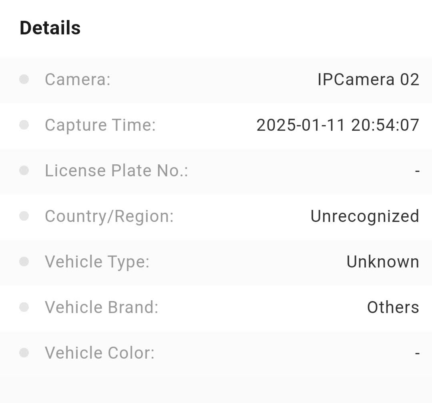Click the Capture Time label
This screenshot has width=432, height=403.
pos(100,125)
